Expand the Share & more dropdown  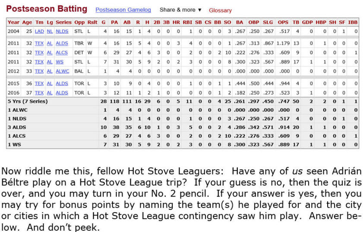coord(180,10)
